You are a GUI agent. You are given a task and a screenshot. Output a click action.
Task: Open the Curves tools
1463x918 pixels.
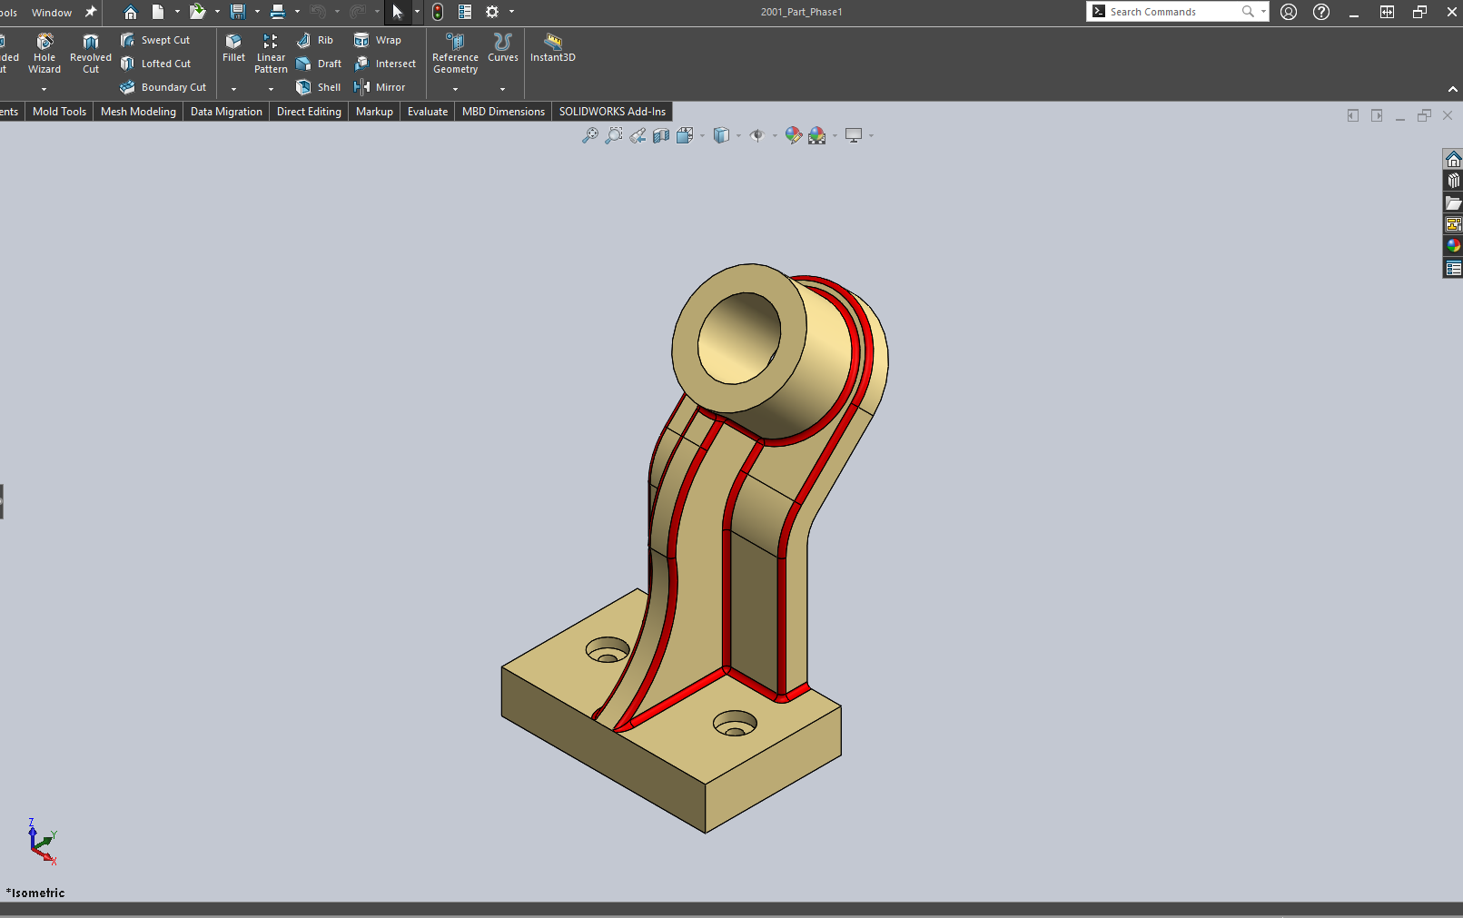click(503, 47)
